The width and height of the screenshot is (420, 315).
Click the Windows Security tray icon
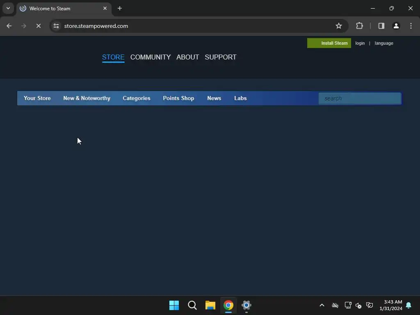click(370, 305)
